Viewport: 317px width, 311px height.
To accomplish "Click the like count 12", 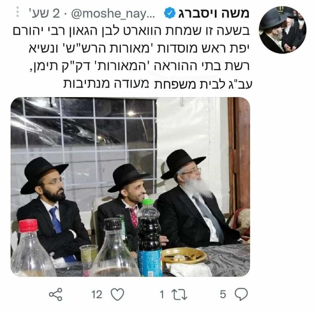I will pos(97,294).
